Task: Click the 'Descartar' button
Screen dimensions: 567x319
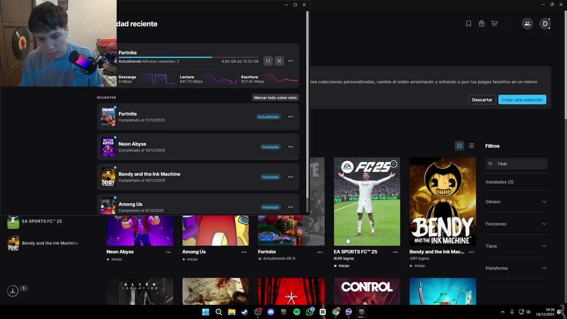Action: pos(482,100)
